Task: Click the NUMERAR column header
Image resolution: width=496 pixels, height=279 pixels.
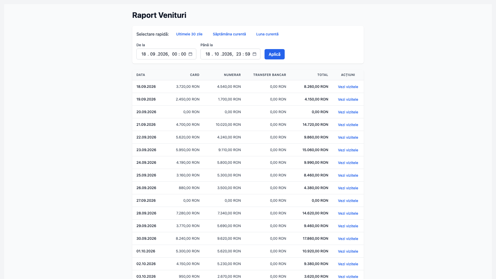Action: 232,75
